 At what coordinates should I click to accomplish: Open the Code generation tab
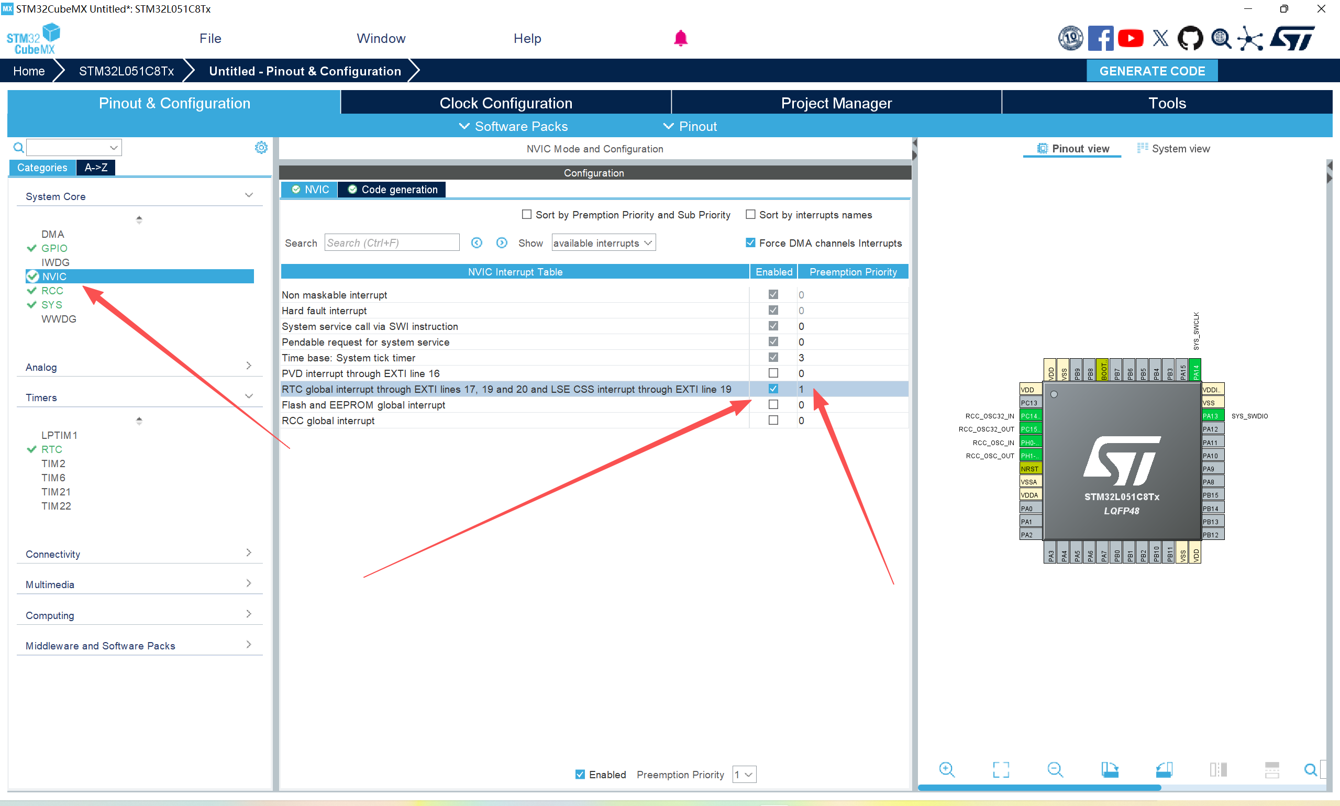[x=392, y=190]
